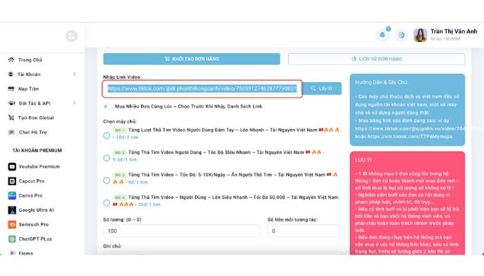This screenshot has width=484, height=276.
Task: Click the Semrush Pro label
Action: coord(34,224)
